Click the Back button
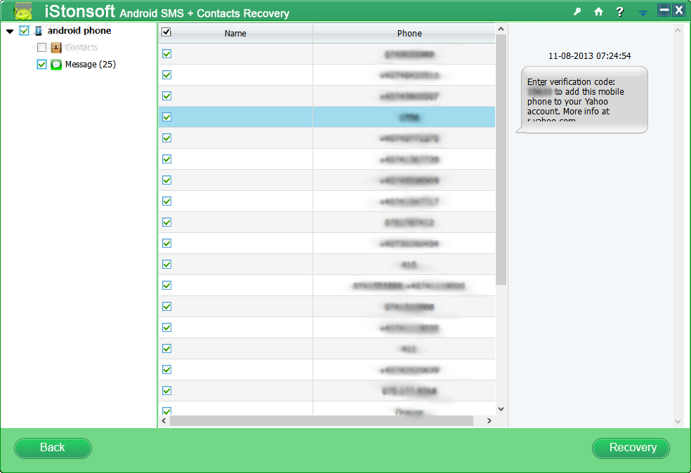 (53, 448)
